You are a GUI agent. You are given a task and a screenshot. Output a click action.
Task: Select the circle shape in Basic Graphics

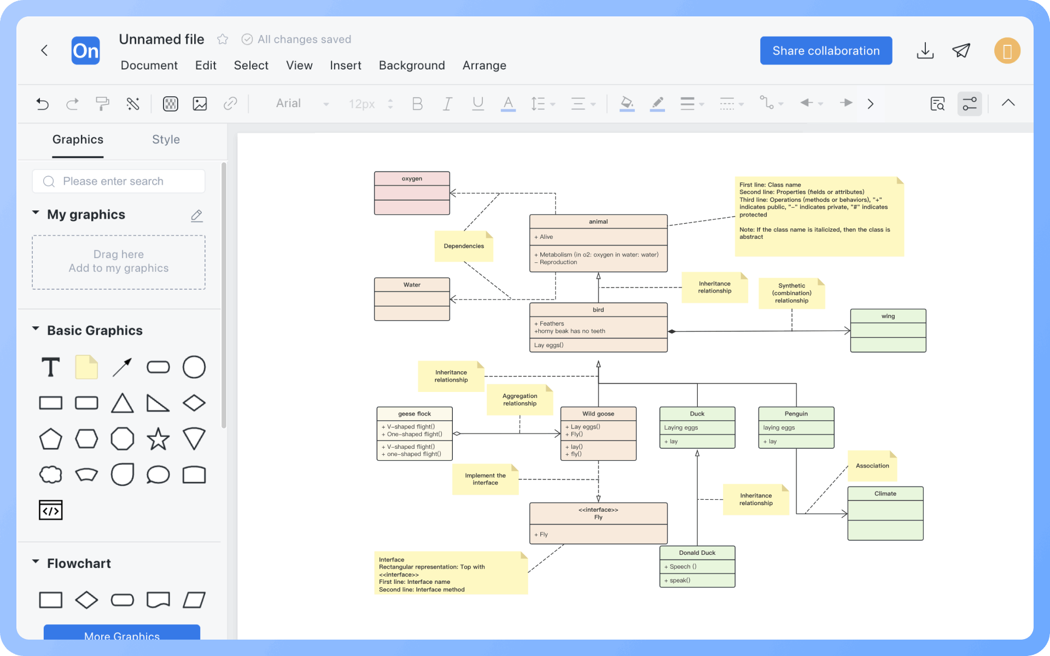tap(194, 367)
